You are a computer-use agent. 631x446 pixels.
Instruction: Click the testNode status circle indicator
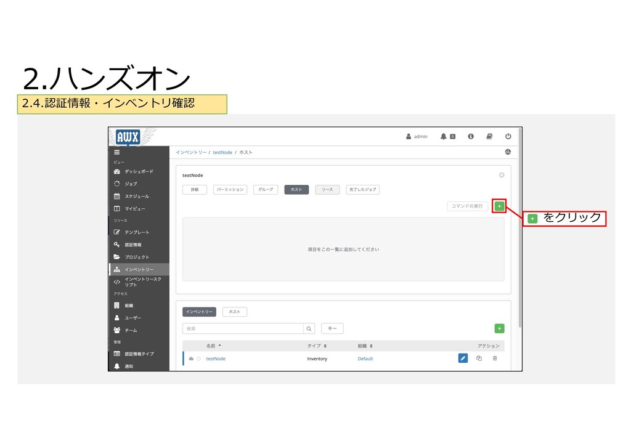[199, 359]
